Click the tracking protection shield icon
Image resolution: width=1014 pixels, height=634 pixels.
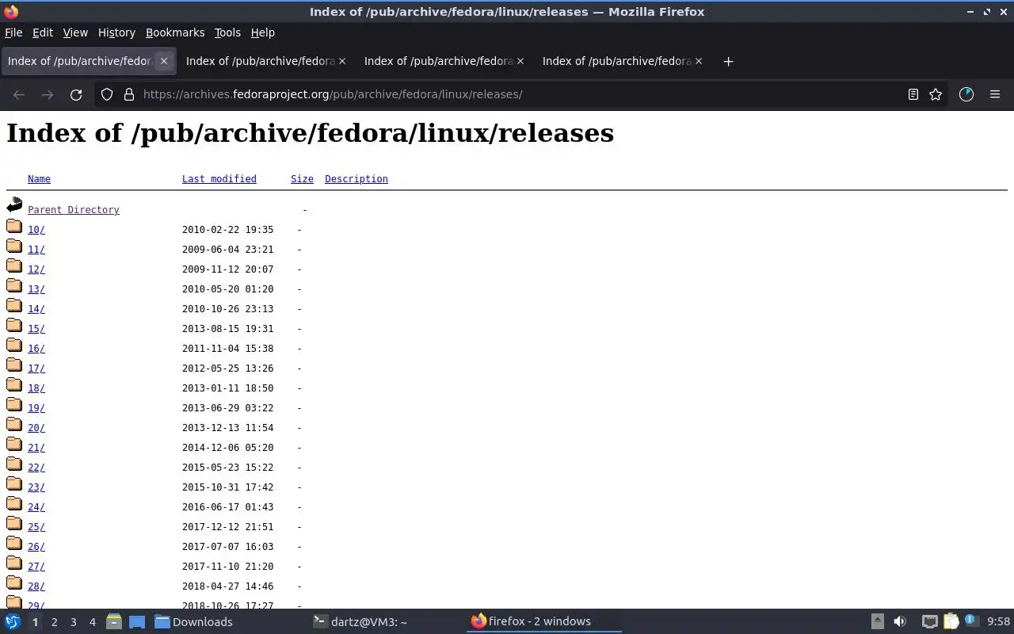click(x=107, y=94)
